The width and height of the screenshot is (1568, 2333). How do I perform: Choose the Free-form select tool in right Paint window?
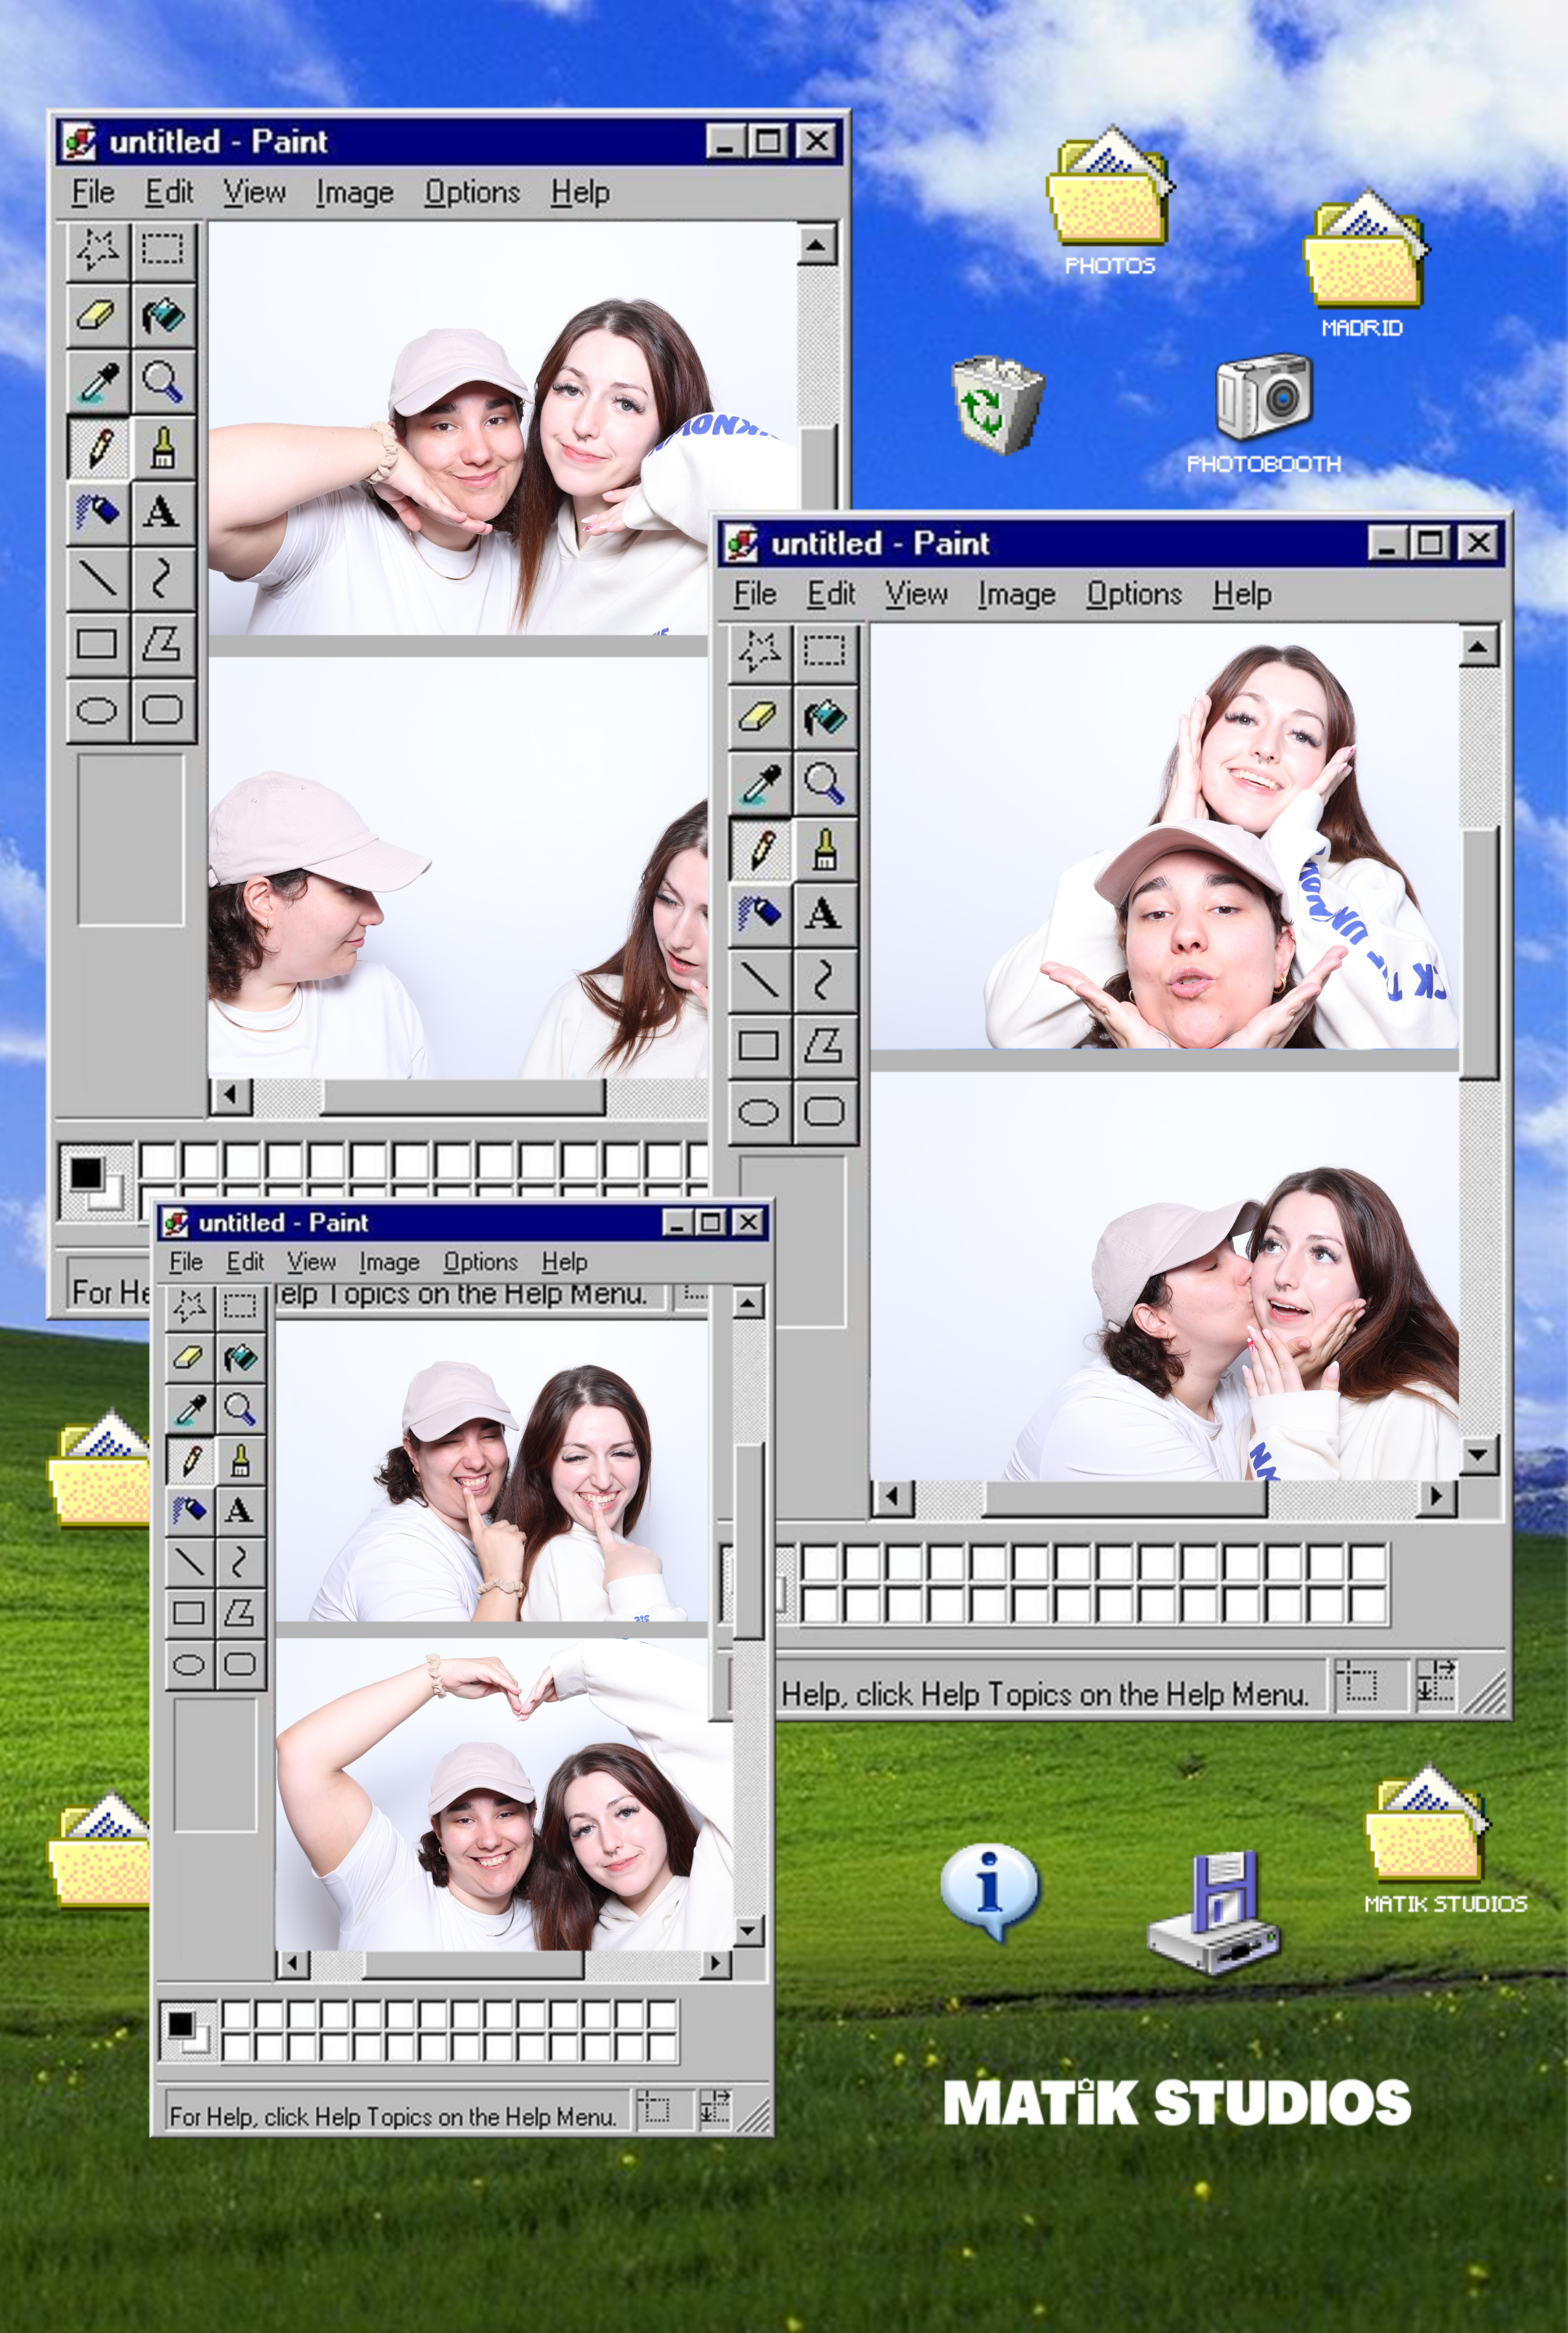(760, 651)
